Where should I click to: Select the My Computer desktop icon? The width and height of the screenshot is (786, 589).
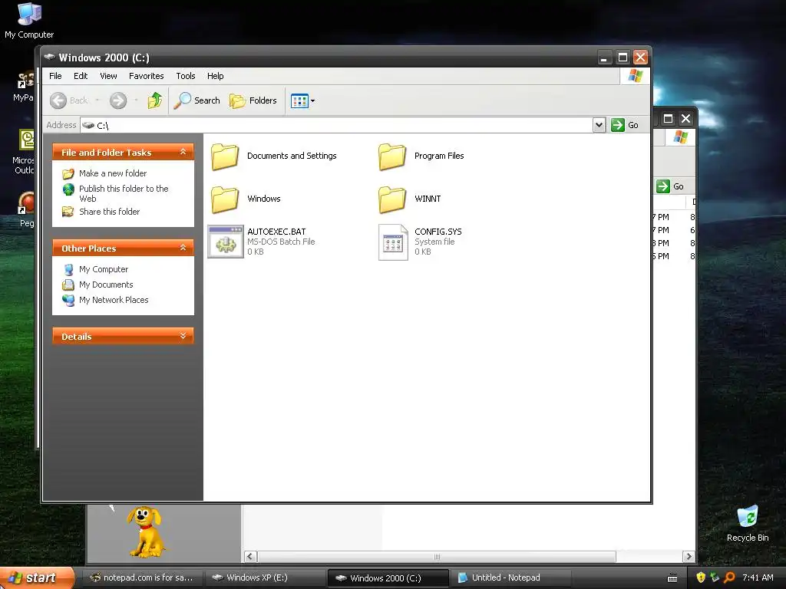tap(29, 21)
